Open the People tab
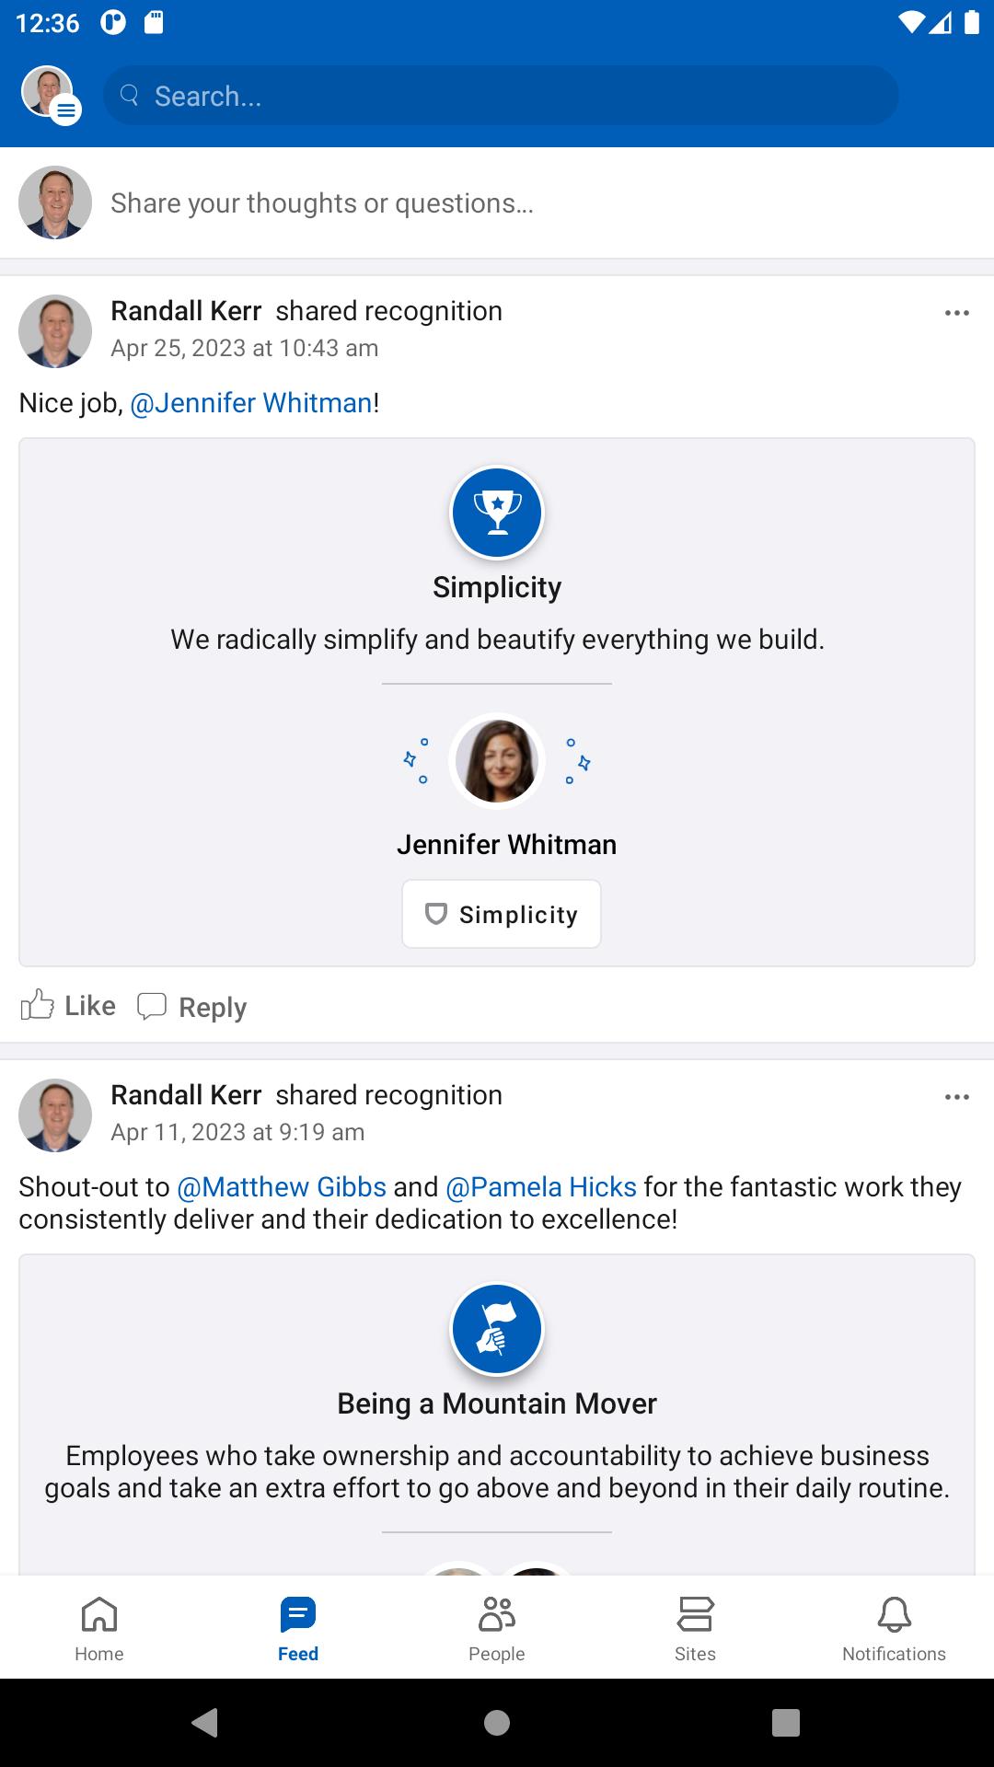The image size is (994, 1767). point(497,1628)
